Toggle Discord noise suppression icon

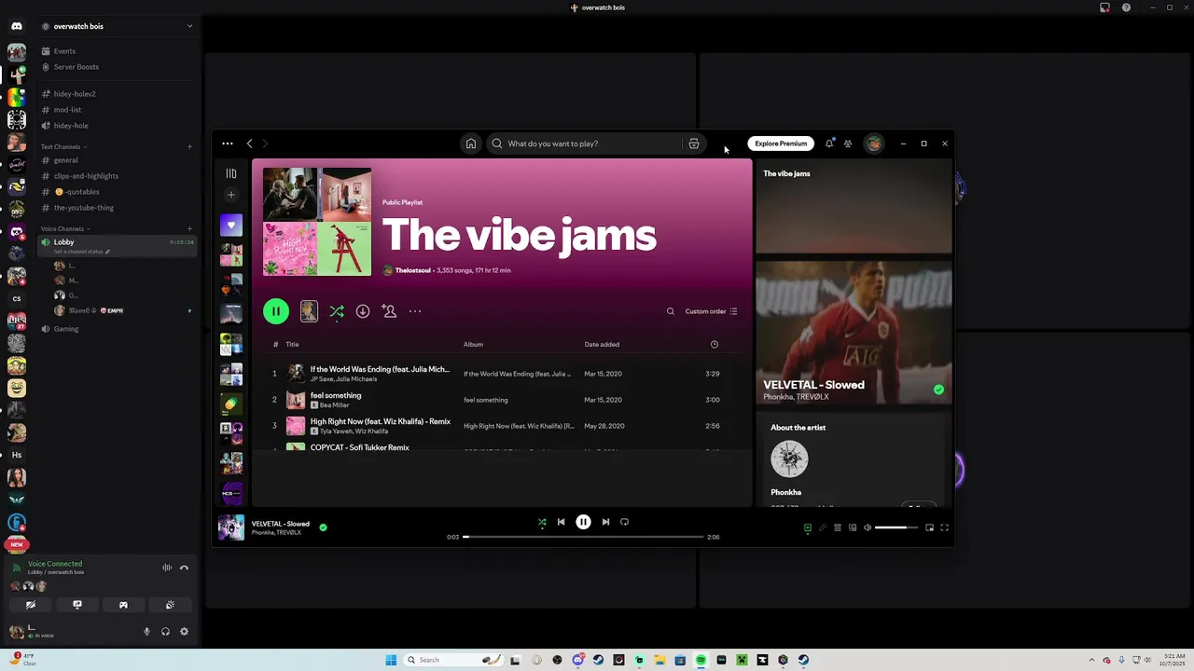click(x=167, y=568)
